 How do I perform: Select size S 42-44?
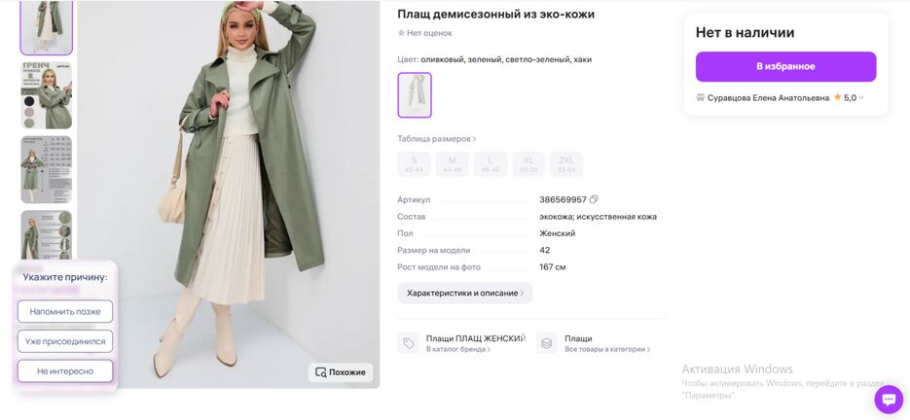click(x=414, y=164)
